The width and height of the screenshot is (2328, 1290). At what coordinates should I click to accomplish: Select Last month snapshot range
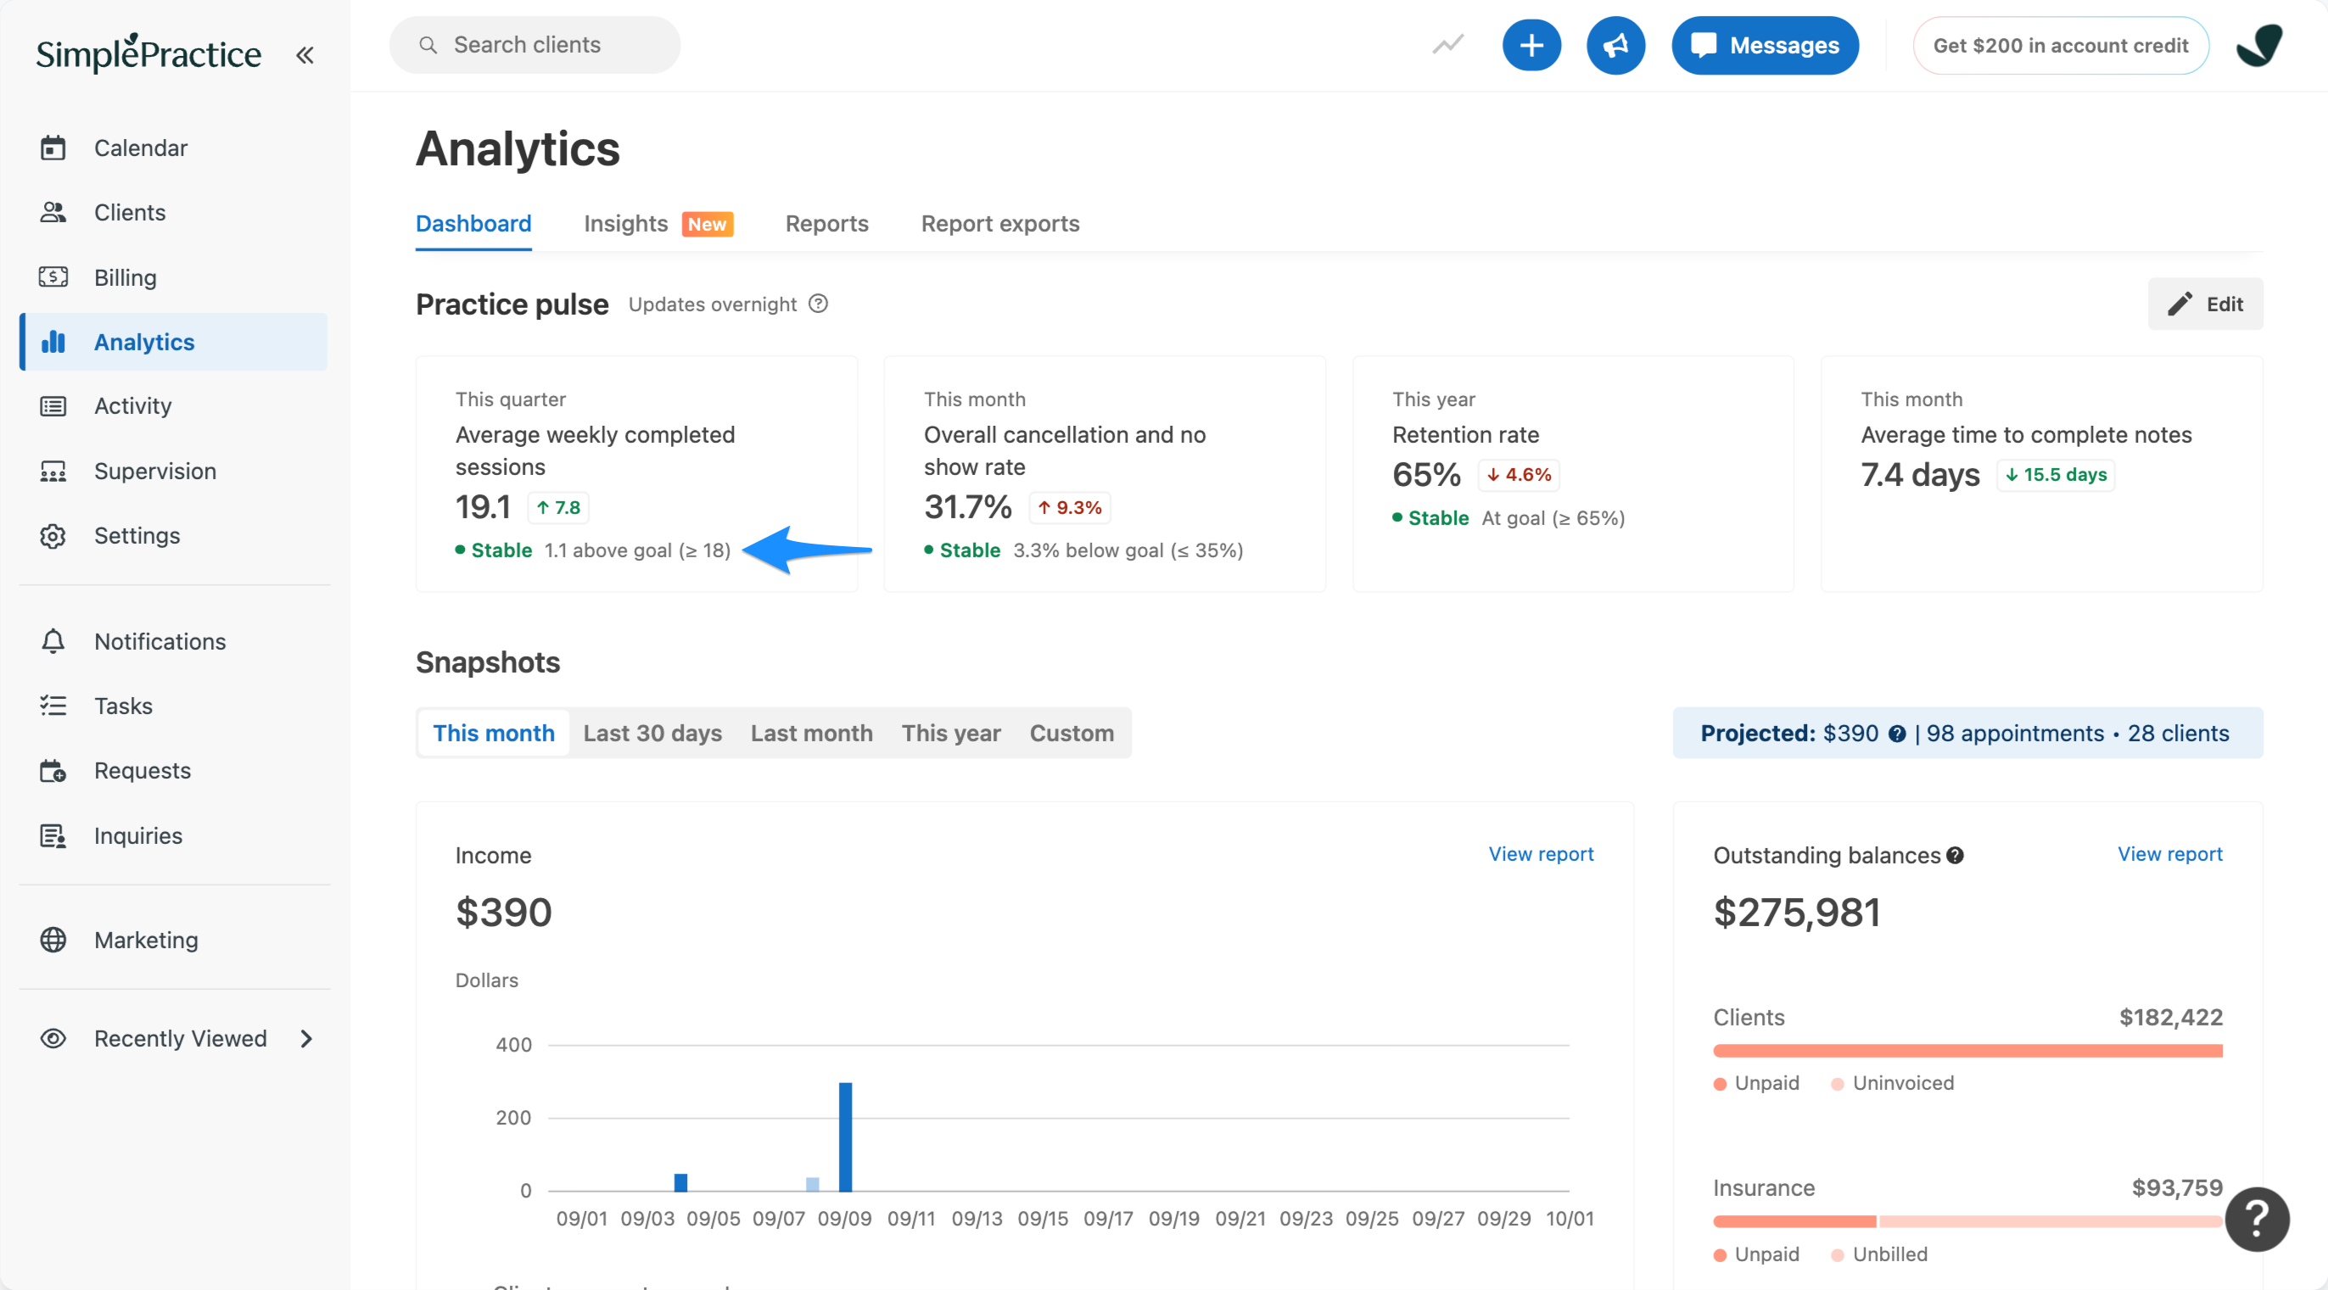coord(811,733)
